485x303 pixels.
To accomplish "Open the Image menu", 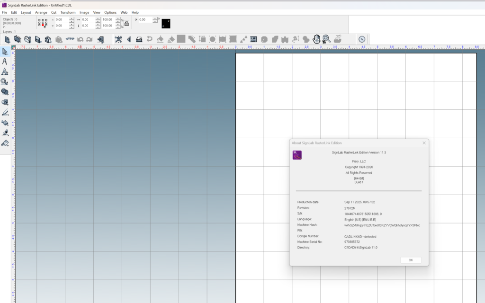I will 84,12.
